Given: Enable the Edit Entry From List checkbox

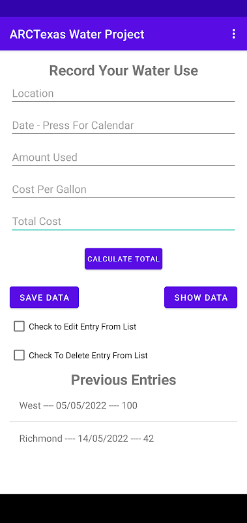Looking at the screenshot, I should pyautogui.click(x=20, y=326).
